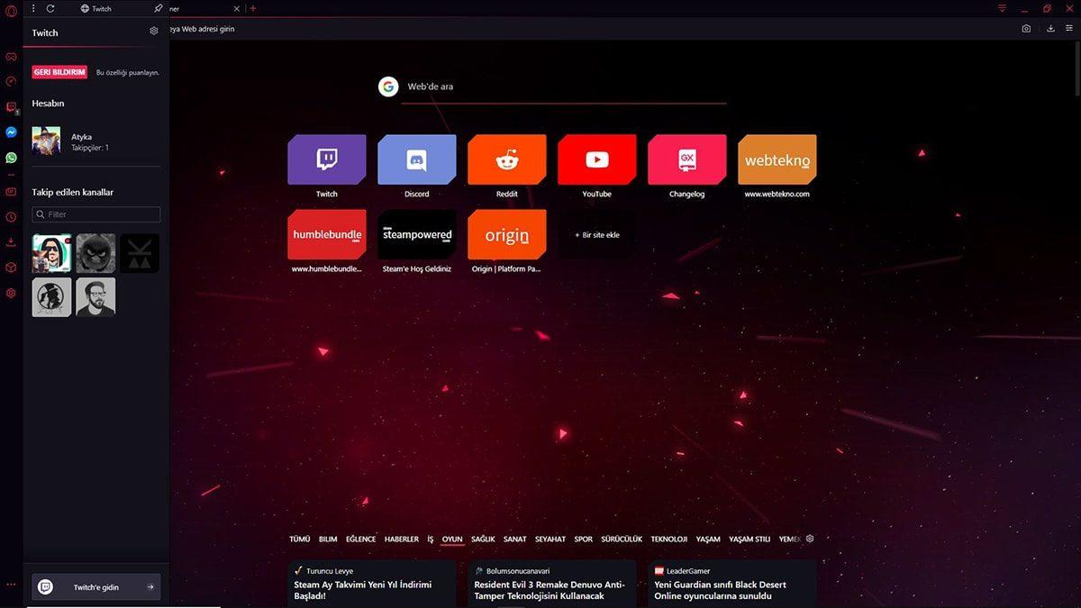Image resolution: width=1081 pixels, height=608 pixels.
Task: Open Facebook Messenger from the sidebar
Action: click(10, 132)
